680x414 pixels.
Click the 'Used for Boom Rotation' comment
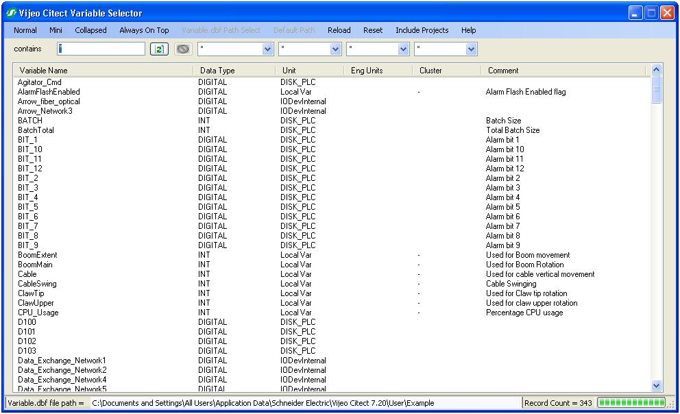525,265
